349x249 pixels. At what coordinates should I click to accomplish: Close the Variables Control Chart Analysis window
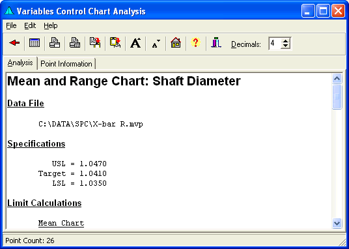pyautogui.click(x=338, y=10)
